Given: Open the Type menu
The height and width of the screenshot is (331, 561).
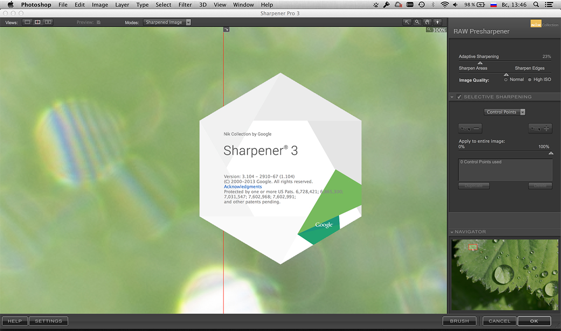Looking at the screenshot, I should click(x=142, y=5).
